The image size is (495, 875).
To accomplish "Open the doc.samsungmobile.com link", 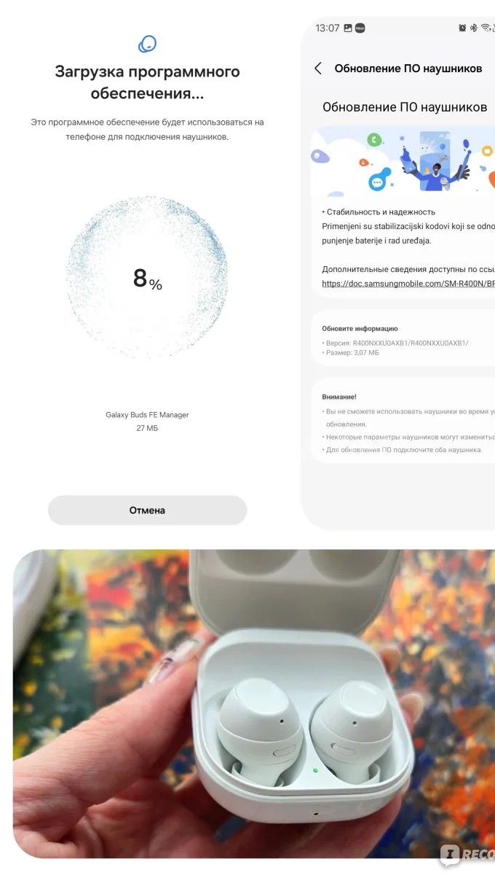I will 408,283.
